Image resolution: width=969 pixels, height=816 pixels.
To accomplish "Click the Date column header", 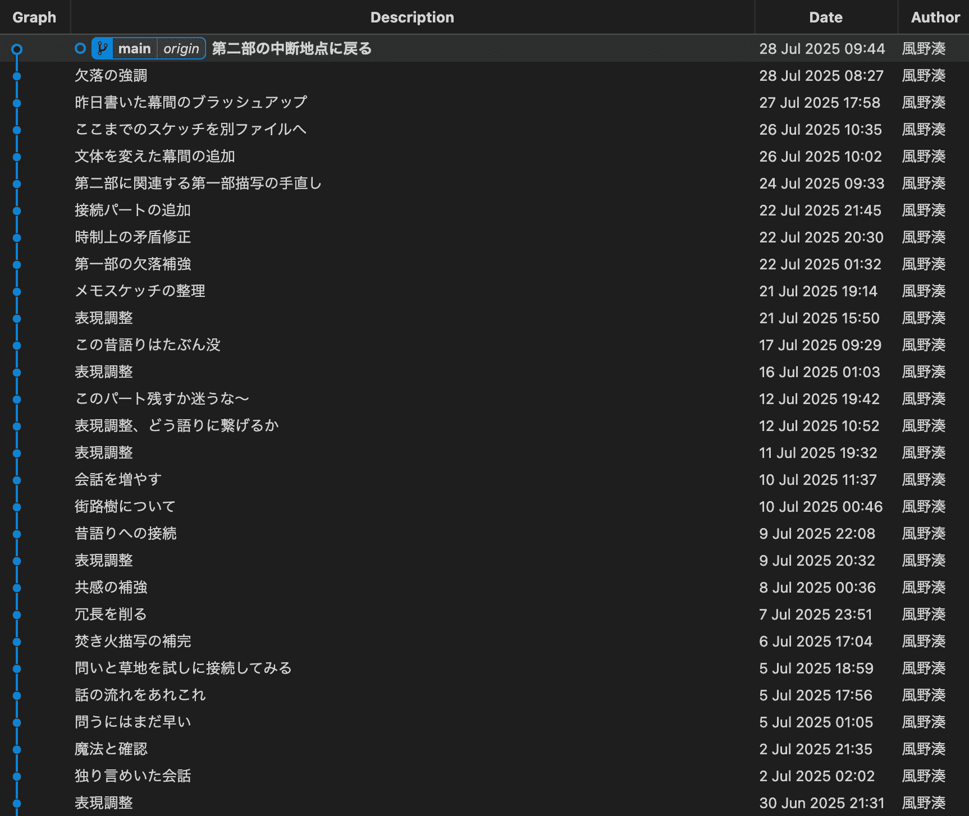I will (x=825, y=17).
